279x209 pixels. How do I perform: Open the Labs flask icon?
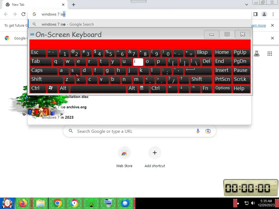pos(257,54)
